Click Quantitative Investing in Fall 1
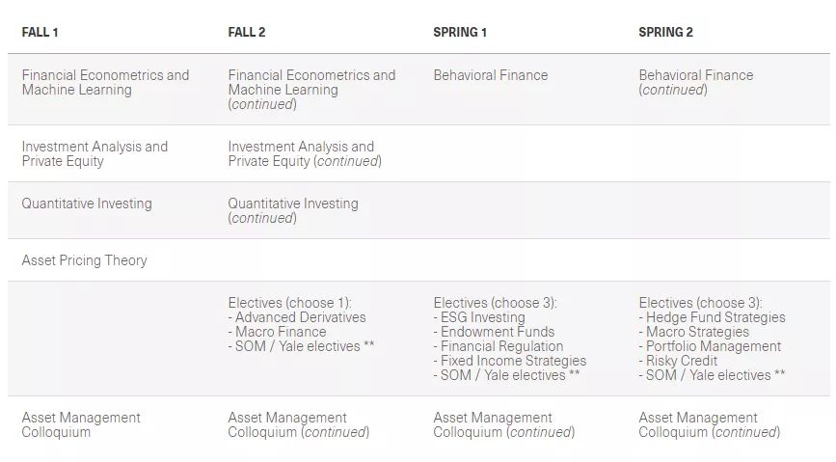Image resolution: width=836 pixels, height=462 pixels. pos(87,204)
